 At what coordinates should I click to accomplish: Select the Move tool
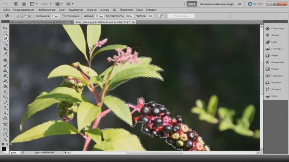[5, 28]
